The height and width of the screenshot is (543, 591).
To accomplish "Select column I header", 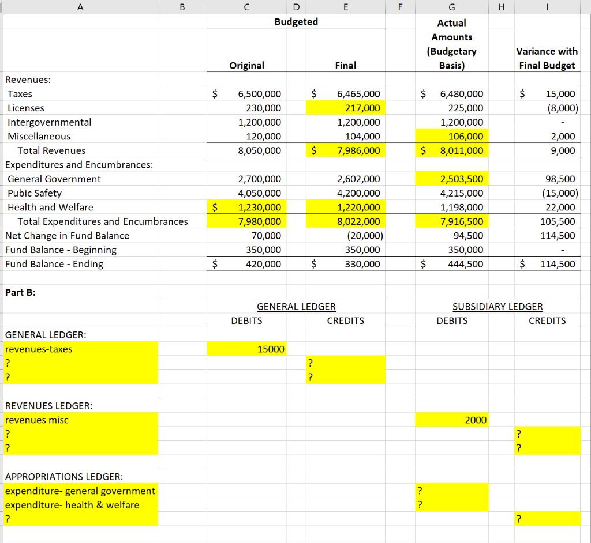I will [x=547, y=7].
